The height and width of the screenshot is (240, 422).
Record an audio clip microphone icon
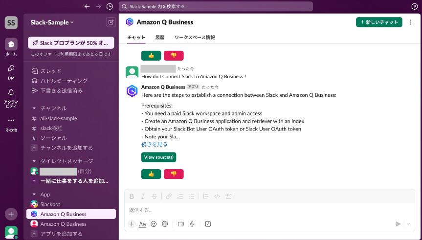coord(192,224)
